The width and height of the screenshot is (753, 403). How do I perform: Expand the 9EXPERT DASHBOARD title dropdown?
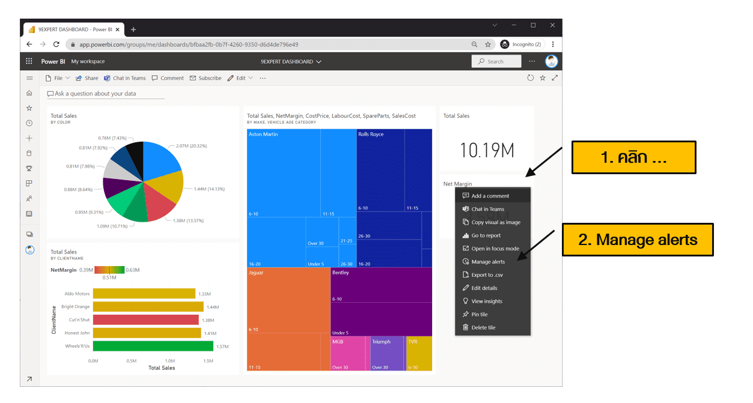(x=319, y=61)
